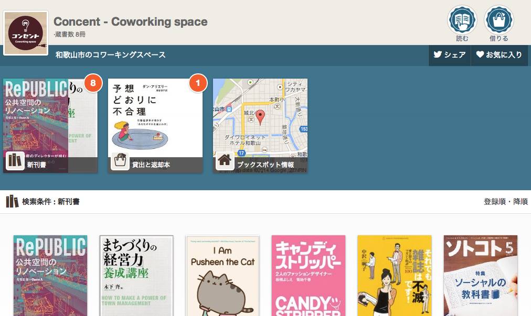The height and width of the screenshot is (316, 531).
Task: Share via the Twitter シェア button
Action: [x=450, y=55]
